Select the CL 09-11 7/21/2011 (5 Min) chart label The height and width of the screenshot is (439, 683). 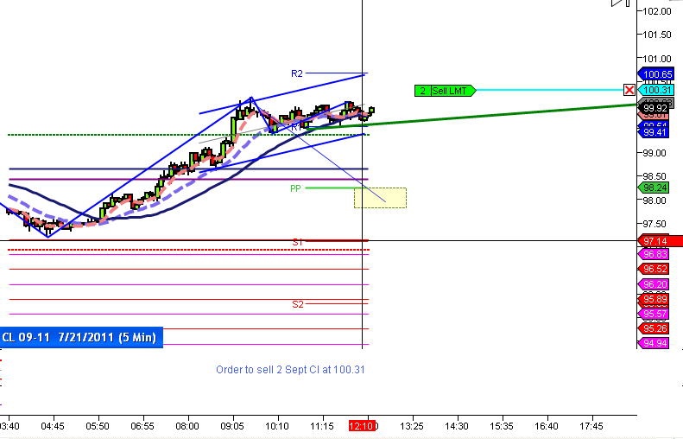click(81, 337)
